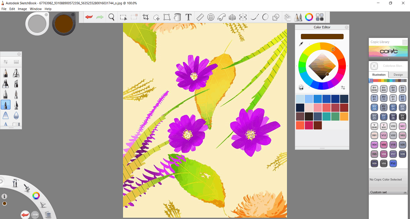Screen dimensions: 410x219
Task: Enable the Ellipse guide
Action: click(211, 17)
